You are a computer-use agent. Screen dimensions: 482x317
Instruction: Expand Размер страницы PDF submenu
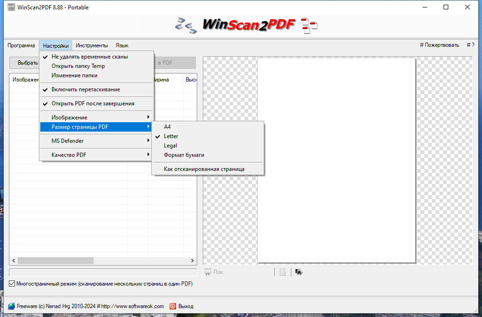click(x=96, y=127)
